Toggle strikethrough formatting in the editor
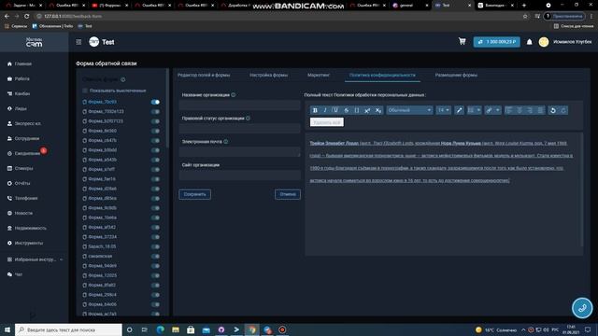The width and height of the screenshot is (598, 336). click(347, 110)
